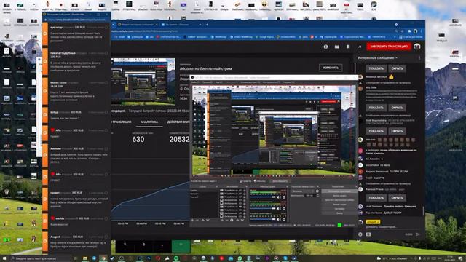Open File Explorer from the taskbar
This screenshot has height=262, width=466.
click(x=85, y=258)
